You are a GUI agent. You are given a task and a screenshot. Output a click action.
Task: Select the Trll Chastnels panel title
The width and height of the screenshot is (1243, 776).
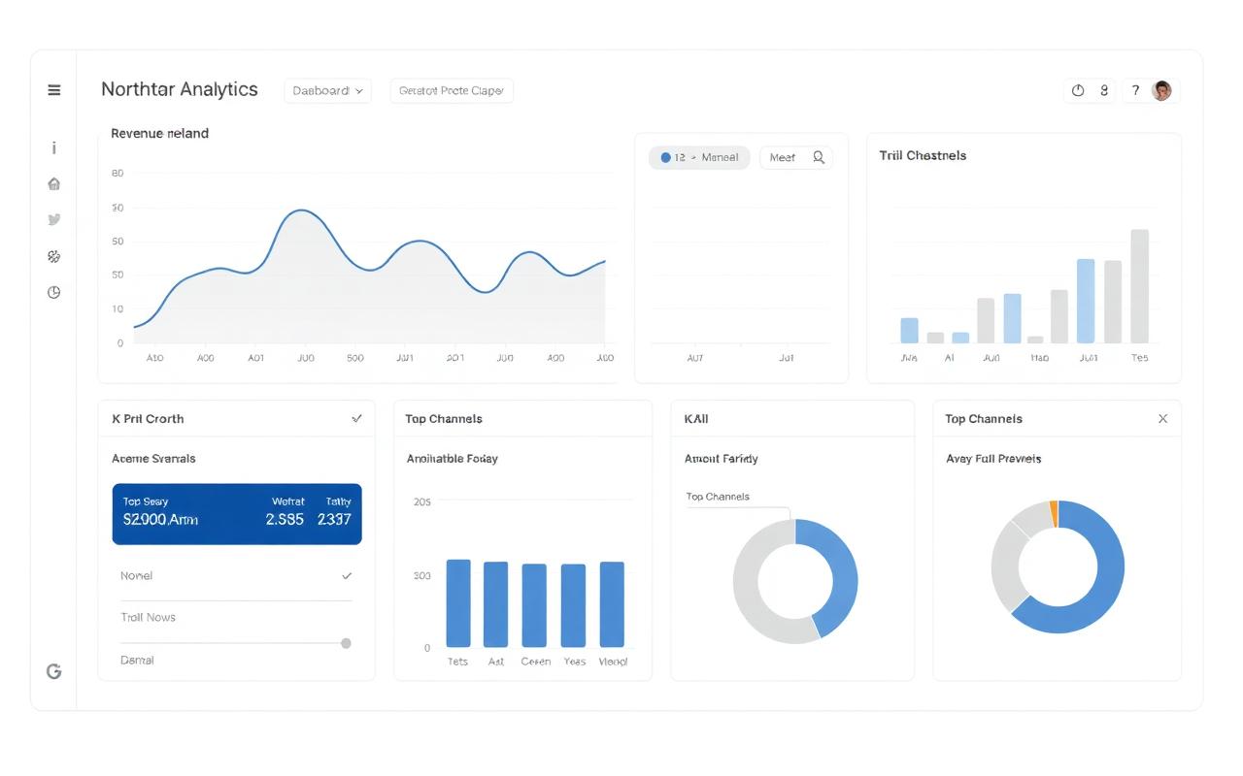click(x=923, y=155)
